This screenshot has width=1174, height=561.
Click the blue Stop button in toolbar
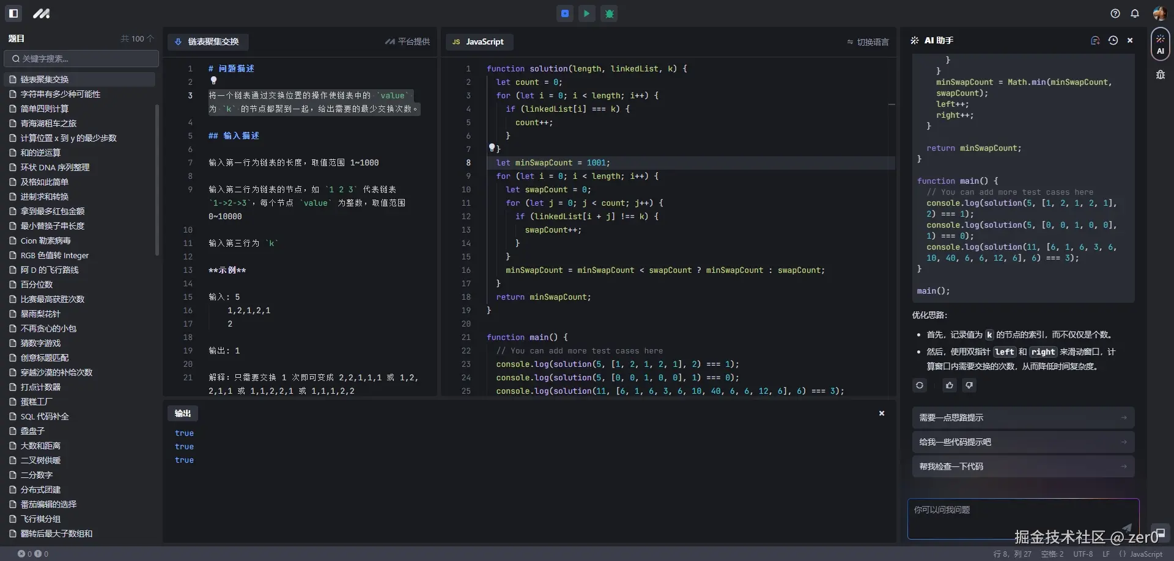point(565,13)
